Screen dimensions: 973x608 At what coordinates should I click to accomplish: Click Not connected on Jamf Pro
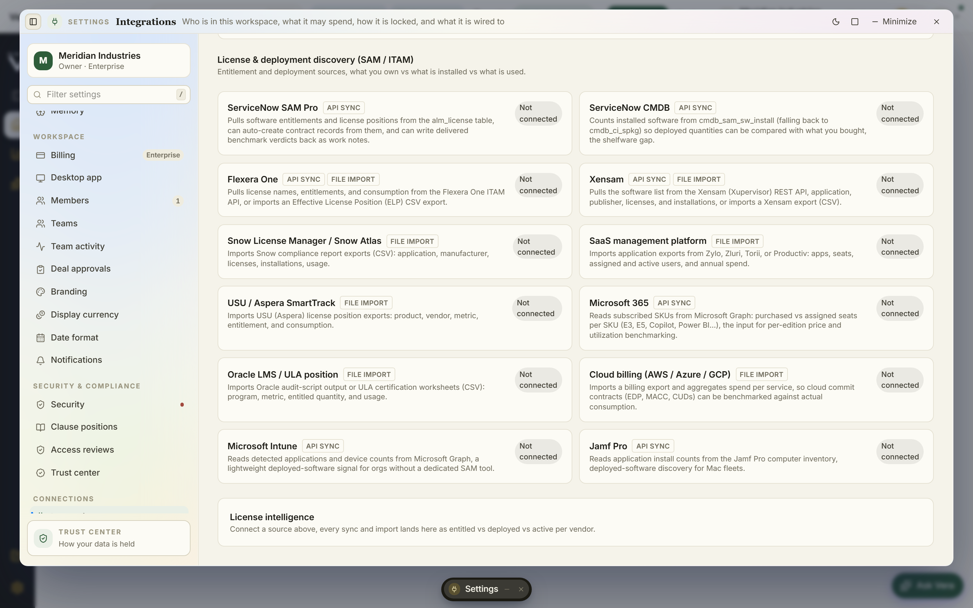coord(900,452)
